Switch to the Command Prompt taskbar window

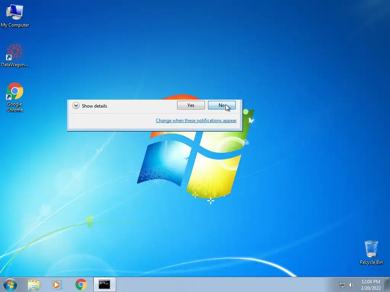coord(104,284)
